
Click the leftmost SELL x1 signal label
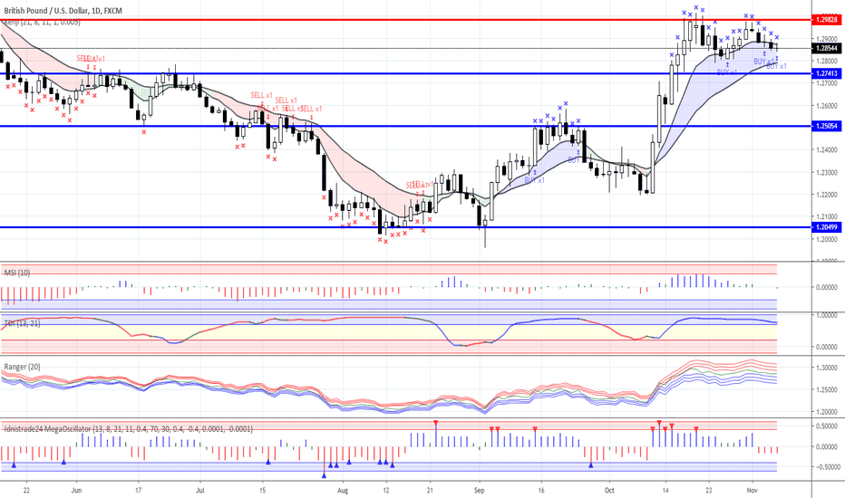coord(86,59)
